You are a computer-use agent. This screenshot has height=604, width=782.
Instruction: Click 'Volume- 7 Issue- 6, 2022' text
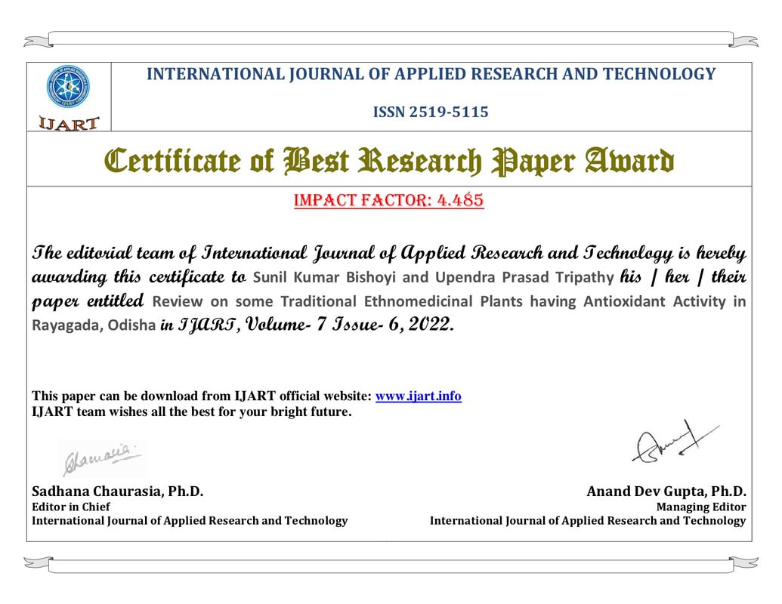click(x=350, y=325)
